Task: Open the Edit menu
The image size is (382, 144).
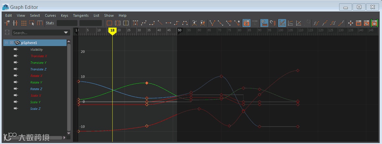Action: (9, 15)
